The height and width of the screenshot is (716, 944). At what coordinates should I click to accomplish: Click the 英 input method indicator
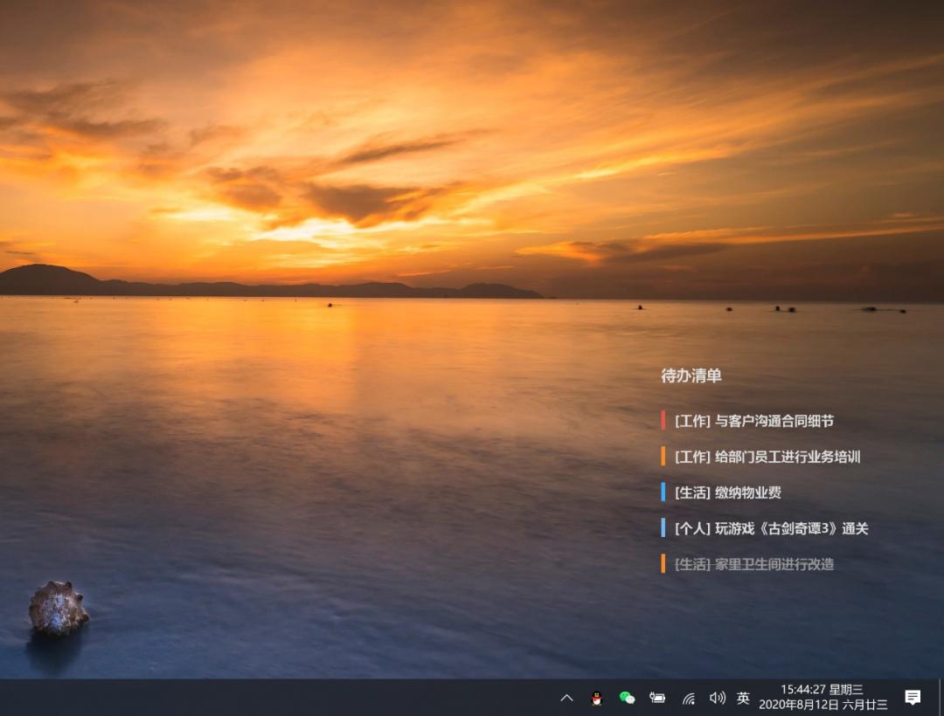(x=743, y=698)
